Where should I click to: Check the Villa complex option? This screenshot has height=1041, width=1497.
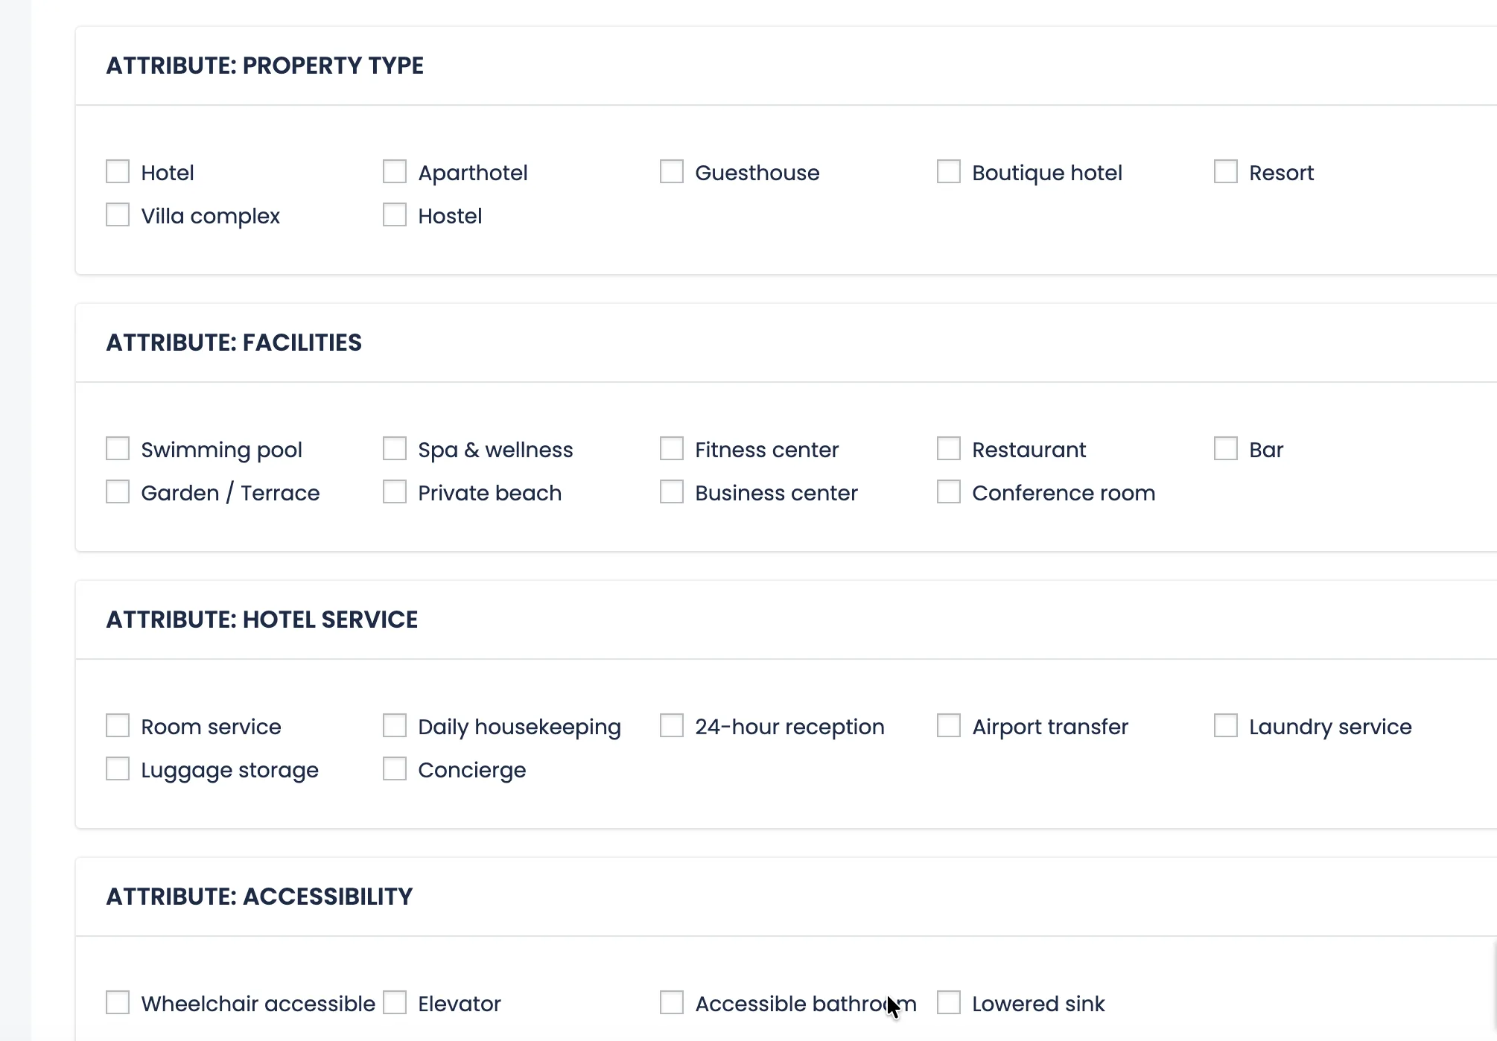(x=117, y=214)
